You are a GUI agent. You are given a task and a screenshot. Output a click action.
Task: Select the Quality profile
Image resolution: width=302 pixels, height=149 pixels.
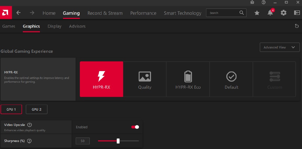(x=145, y=79)
